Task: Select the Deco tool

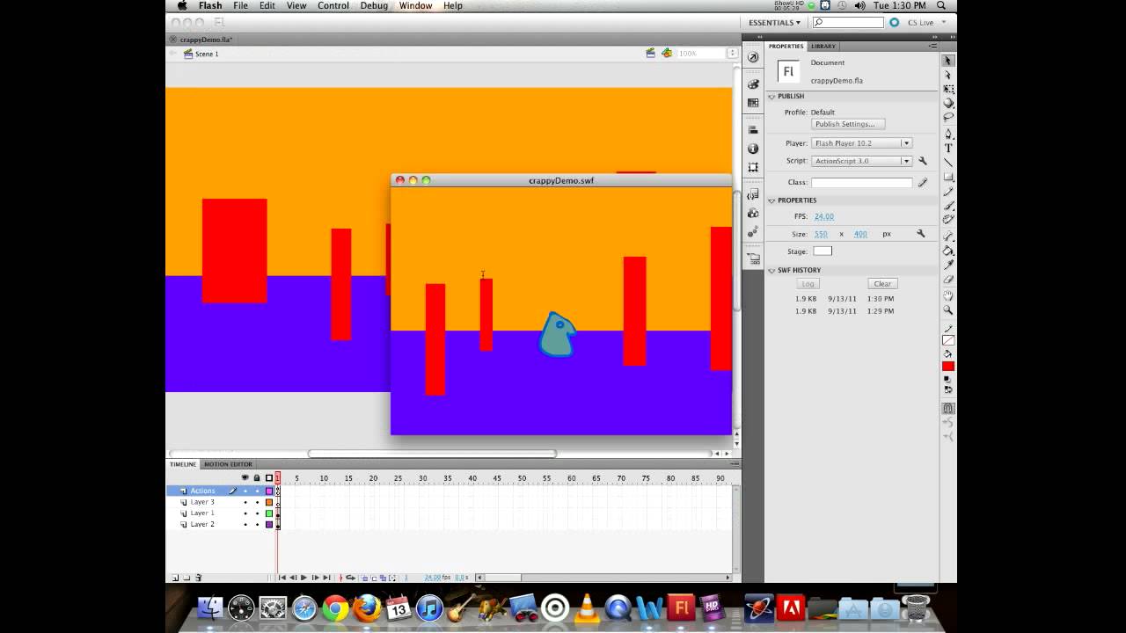Action: pos(948,219)
